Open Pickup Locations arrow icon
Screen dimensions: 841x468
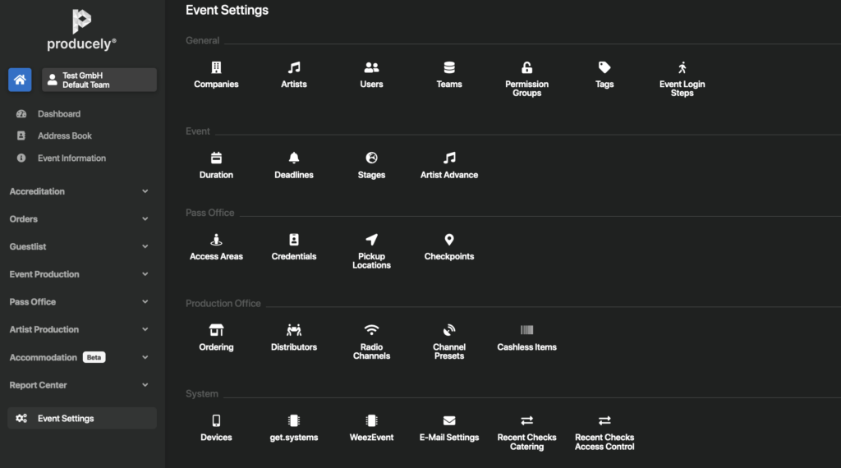click(x=371, y=240)
